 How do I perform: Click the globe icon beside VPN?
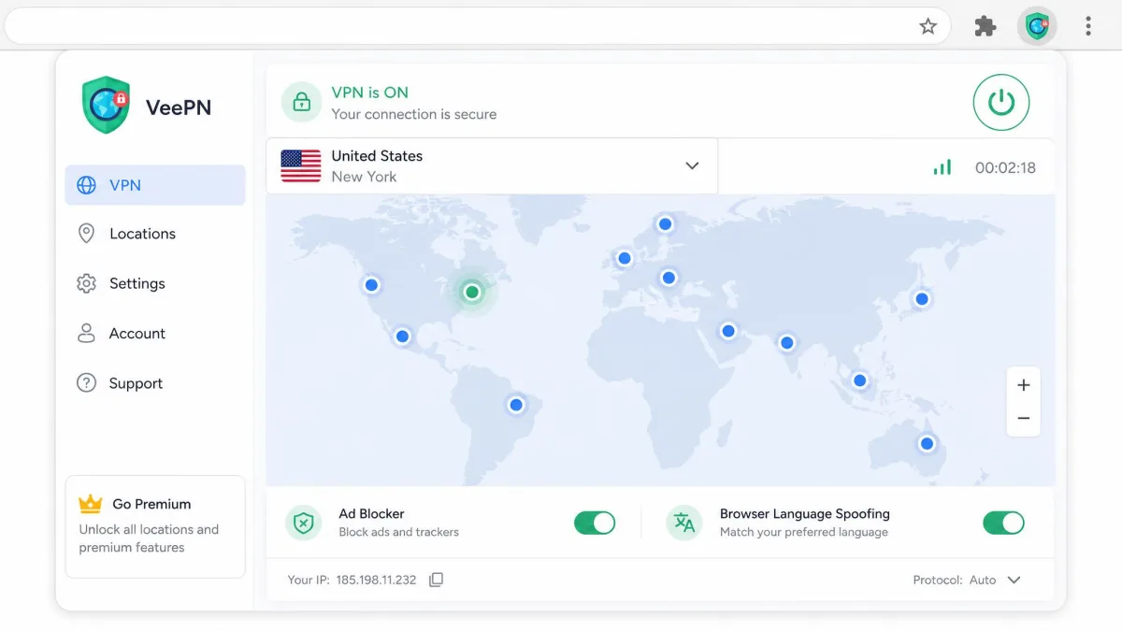coord(86,185)
